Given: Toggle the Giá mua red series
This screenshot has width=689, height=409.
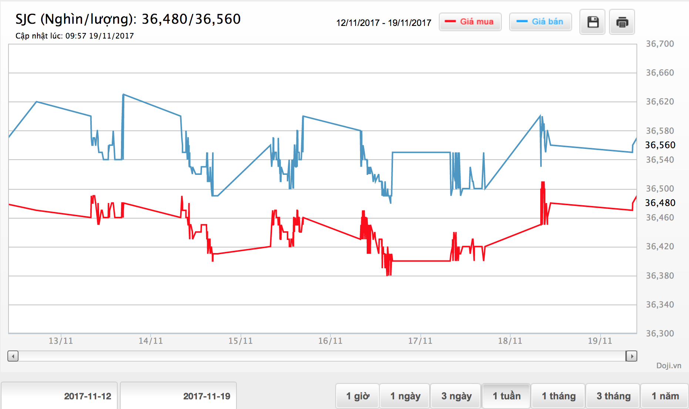Looking at the screenshot, I should (x=470, y=22).
